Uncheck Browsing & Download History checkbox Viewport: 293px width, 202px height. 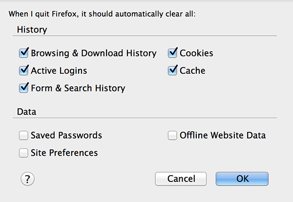pos(24,53)
